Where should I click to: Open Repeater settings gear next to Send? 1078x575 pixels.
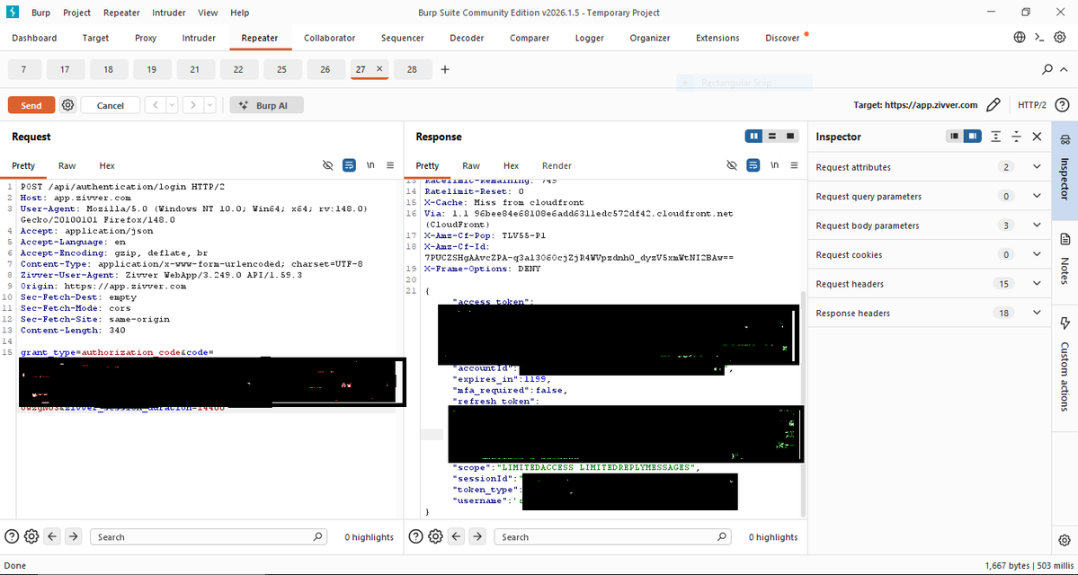click(67, 105)
